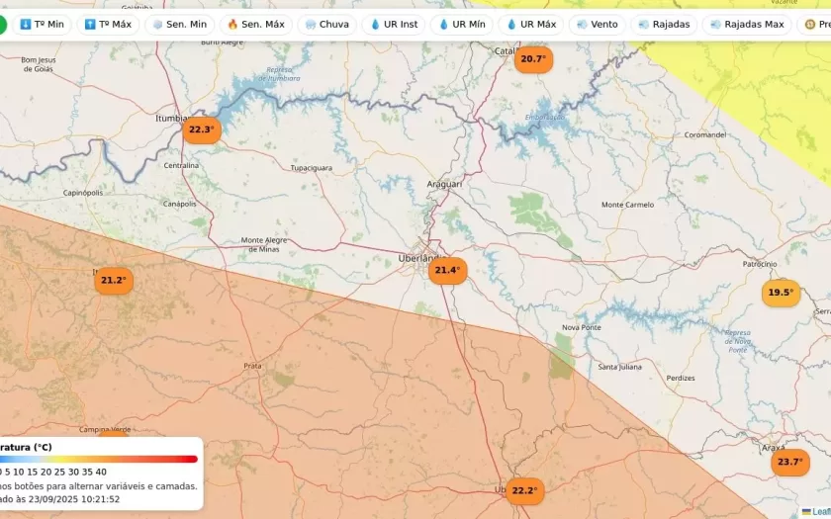Image resolution: width=831 pixels, height=519 pixels.
Task: Activate the Rajadas gusts layer
Action: [x=664, y=24]
